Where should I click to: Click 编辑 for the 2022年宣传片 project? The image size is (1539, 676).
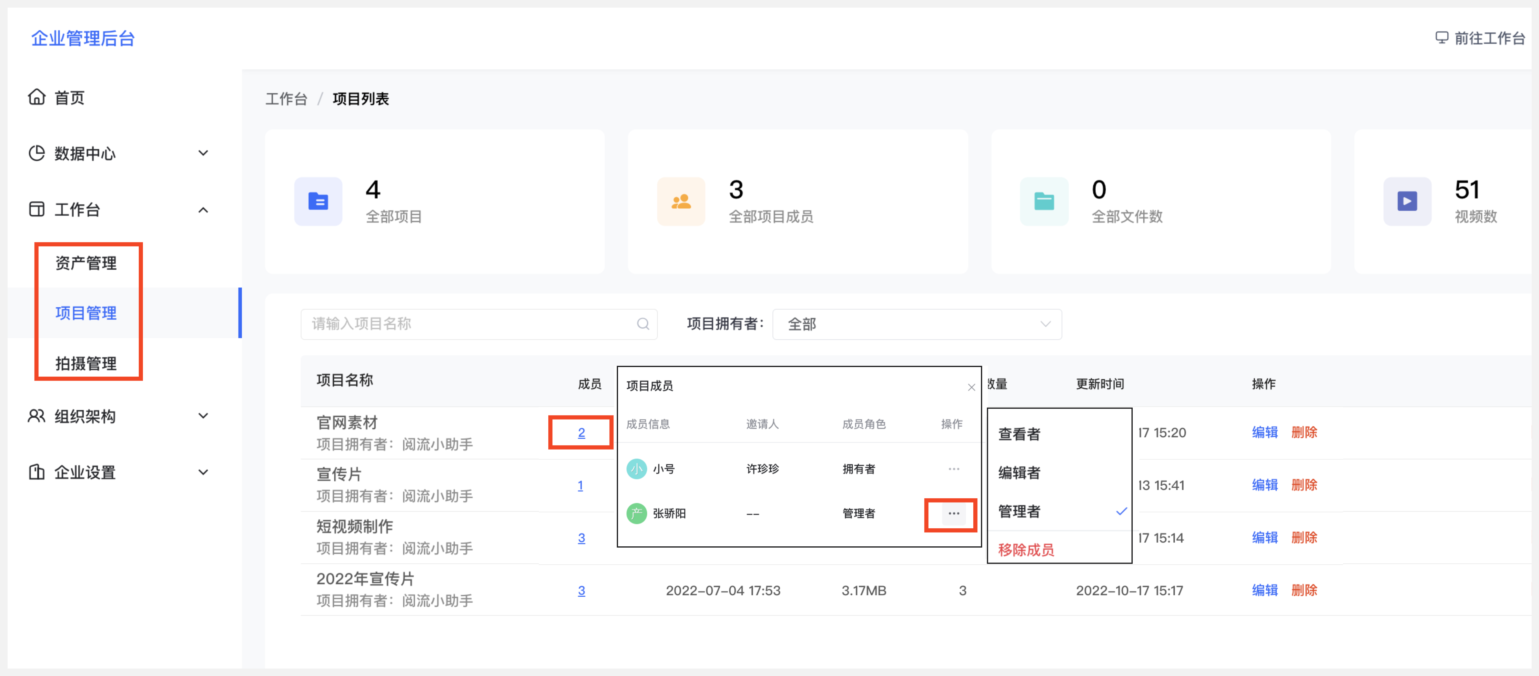1265,590
